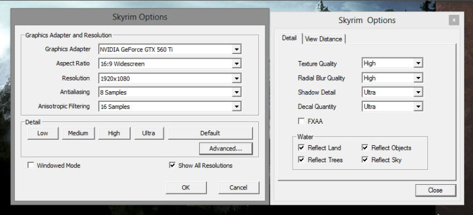
Task: Click Cancel in Skyrim Options
Action: pos(238,188)
